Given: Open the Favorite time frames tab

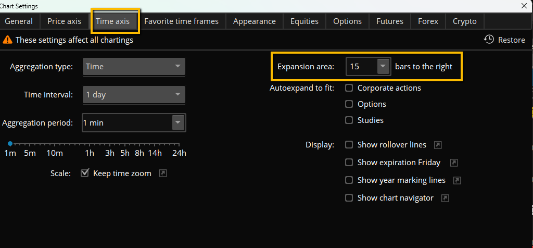Looking at the screenshot, I should tap(181, 21).
